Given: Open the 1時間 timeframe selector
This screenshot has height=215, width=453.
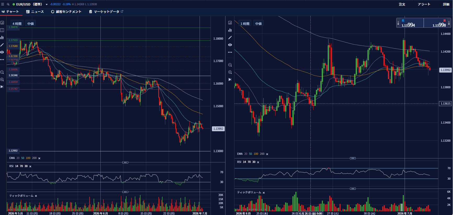Looking at the screenshot, I should click(245, 24).
